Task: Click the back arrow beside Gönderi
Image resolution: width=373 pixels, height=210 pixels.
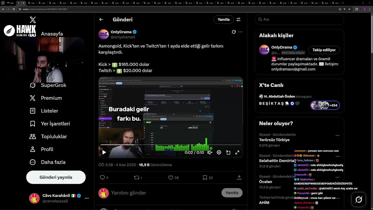Action: (101, 20)
